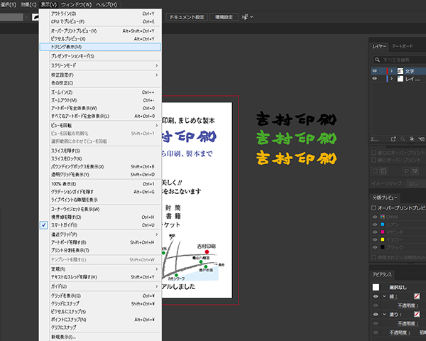Screen dimensions: 426x341
Task: Click the 塗り fill color swatch
Action: [x=417, y=314]
